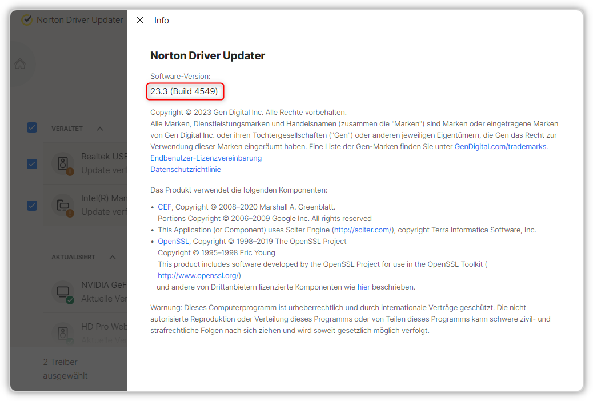Viewport: 593px width, 401px height.
Task: Uncheck the Realtek USB driver checkbox
Action: tap(32, 164)
